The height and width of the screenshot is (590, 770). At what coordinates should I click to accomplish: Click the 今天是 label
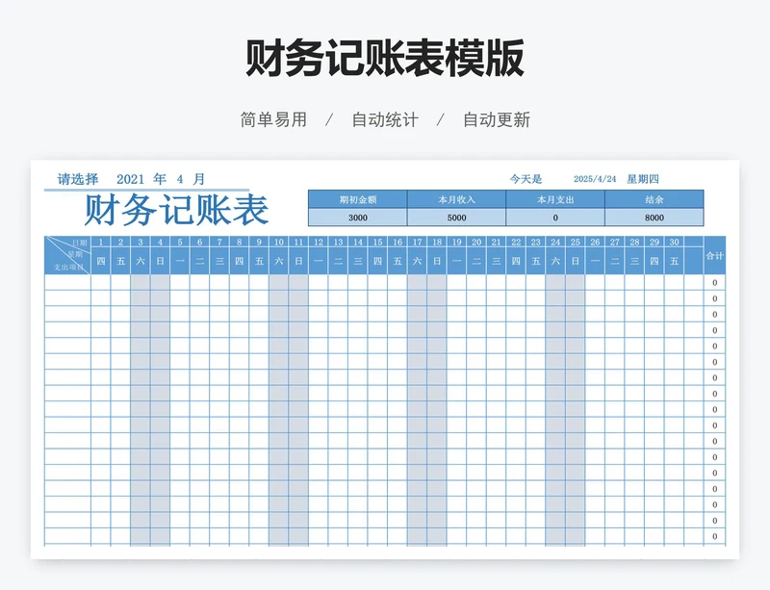tap(526, 179)
